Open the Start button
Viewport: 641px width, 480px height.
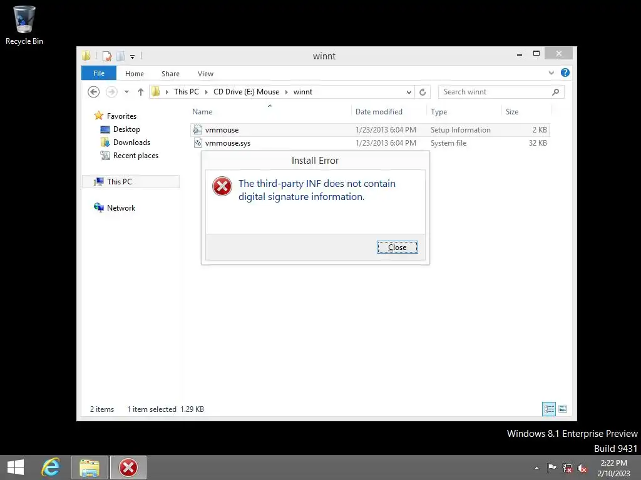[x=16, y=467]
